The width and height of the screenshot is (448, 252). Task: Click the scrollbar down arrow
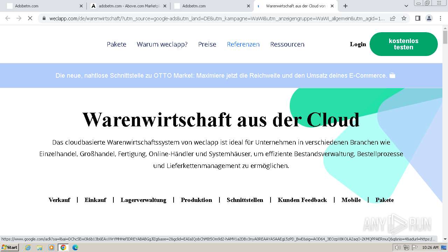pos(445,239)
